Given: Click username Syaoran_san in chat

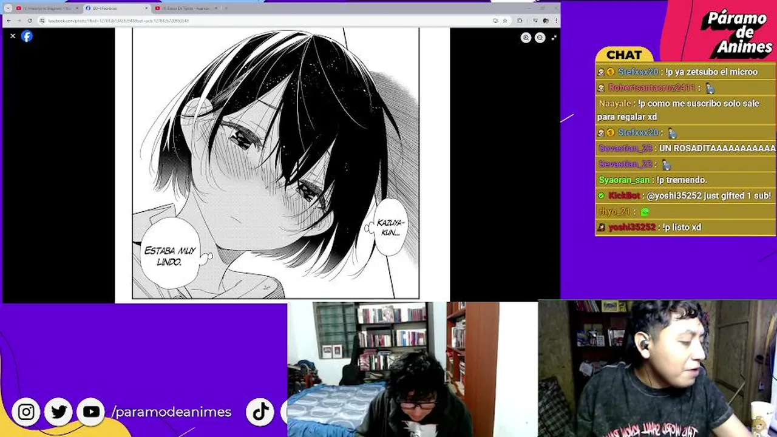Looking at the screenshot, I should [624, 180].
